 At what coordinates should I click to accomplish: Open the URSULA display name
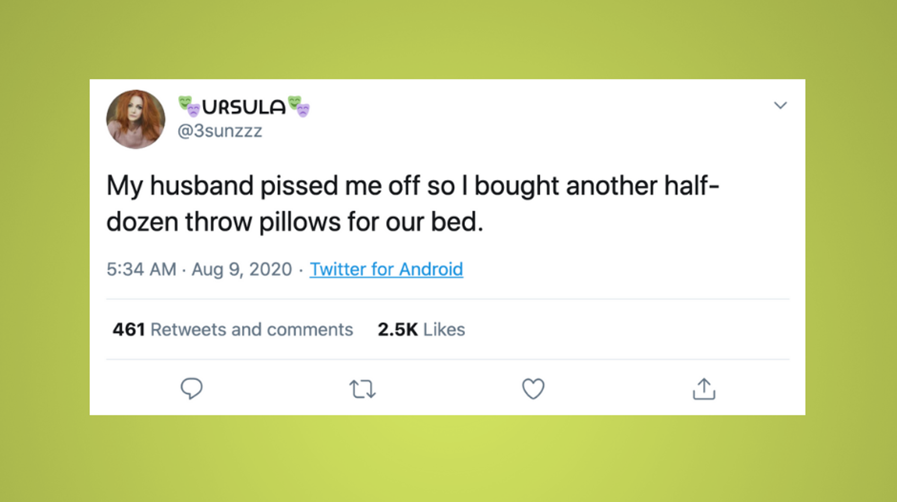pos(244,106)
